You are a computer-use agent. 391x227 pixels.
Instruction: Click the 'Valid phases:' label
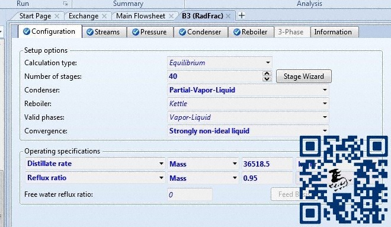(44, 117)
